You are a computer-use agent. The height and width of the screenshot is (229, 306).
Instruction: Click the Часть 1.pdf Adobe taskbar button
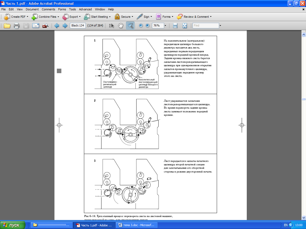tap(94, 225)
